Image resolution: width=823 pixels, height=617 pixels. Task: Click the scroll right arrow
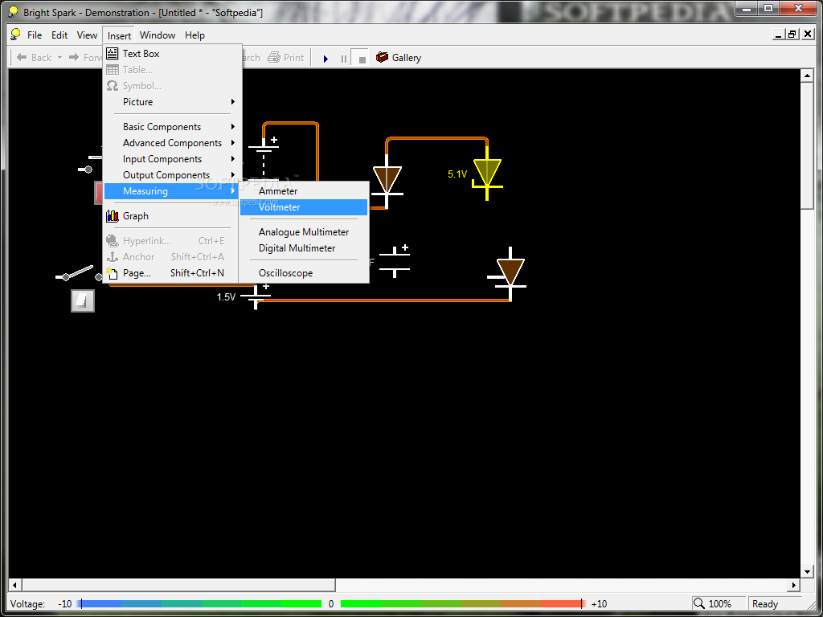(794, 585)
